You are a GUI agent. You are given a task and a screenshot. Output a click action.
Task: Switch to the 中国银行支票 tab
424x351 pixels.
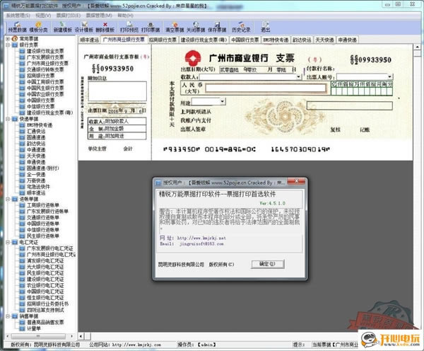tap(245, 40)
